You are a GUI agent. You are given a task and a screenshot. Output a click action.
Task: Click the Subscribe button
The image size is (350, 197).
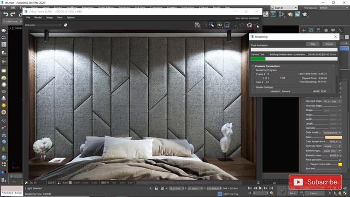(315, 182)
